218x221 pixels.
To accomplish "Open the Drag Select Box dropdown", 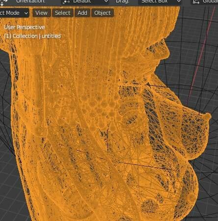I will click(x=160, y=2).
